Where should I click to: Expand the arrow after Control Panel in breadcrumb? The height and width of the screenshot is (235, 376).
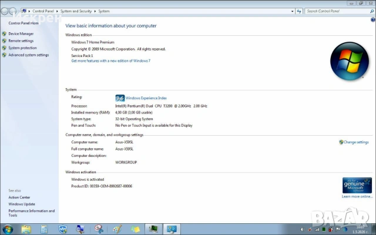point(57,11)
